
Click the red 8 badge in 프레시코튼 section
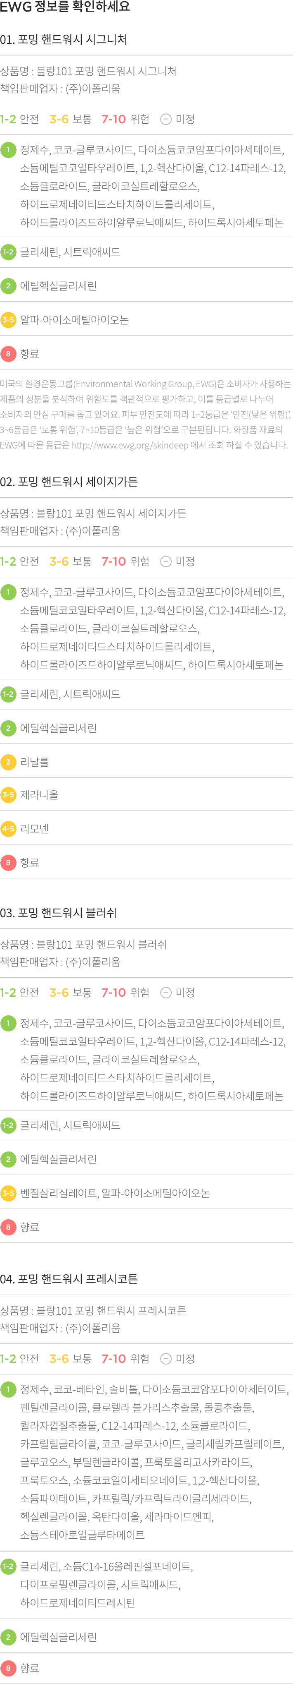(8, 1668)
